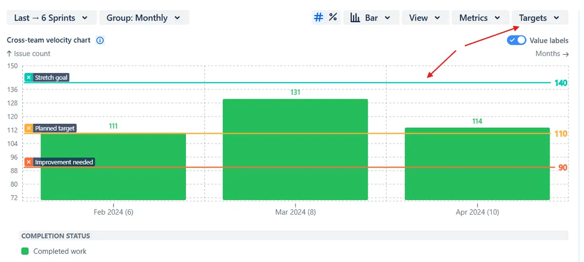Open the Bar chart type dropdown

tap(371, 18)
